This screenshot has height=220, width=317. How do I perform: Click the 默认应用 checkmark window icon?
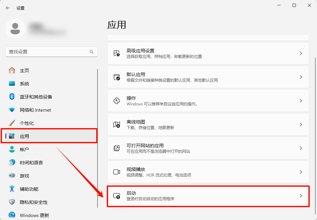click(x=117, y=77)
